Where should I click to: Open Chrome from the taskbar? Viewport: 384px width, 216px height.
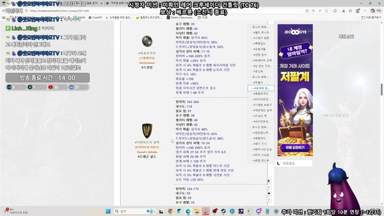click(171, 211)
